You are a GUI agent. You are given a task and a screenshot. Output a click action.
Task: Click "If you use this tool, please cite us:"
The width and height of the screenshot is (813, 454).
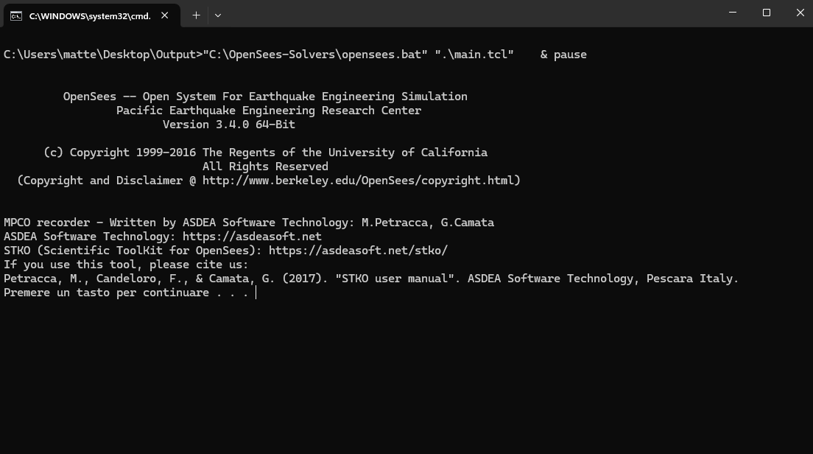pyautogui.click(x=126, y=265)
